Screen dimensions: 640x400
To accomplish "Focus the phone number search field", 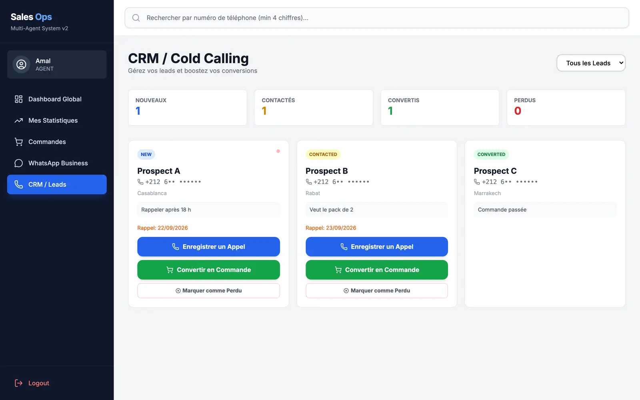I will click(x=377, y=18).
